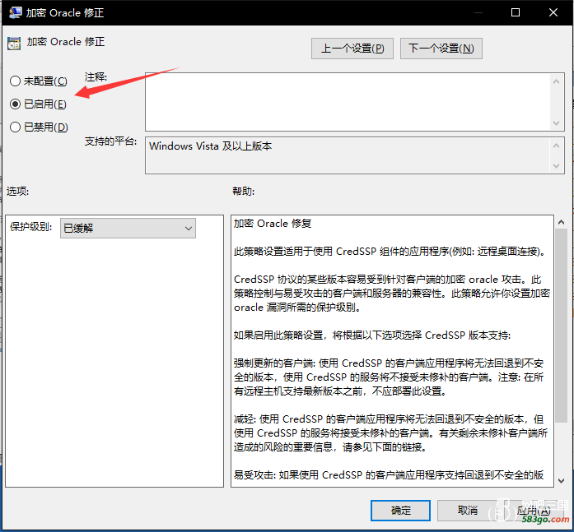Click the help paragraph starting 强制更新的客户端
This screenshot has height=532, width=574.
(x=389, y=377)
